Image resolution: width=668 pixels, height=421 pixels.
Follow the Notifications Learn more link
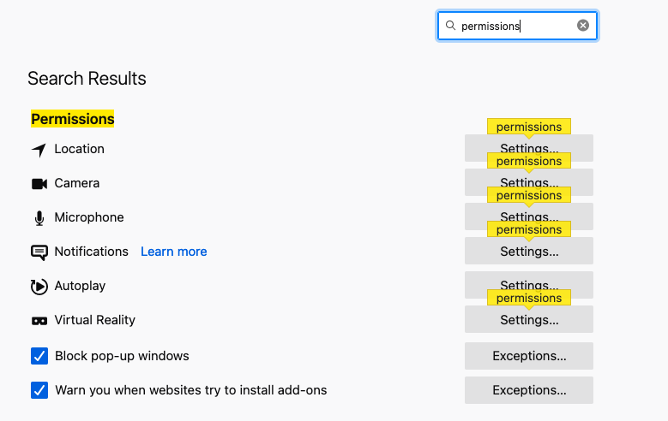174,252
